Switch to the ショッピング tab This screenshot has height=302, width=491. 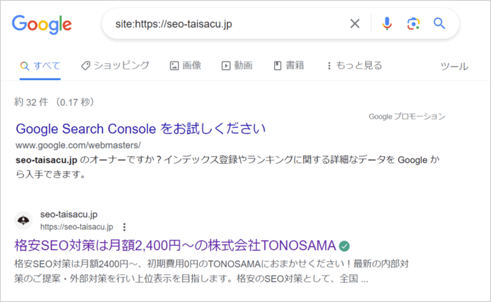click(x=115, y=66)
